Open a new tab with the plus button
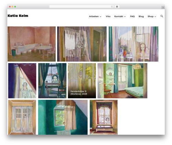 [163, 8]
